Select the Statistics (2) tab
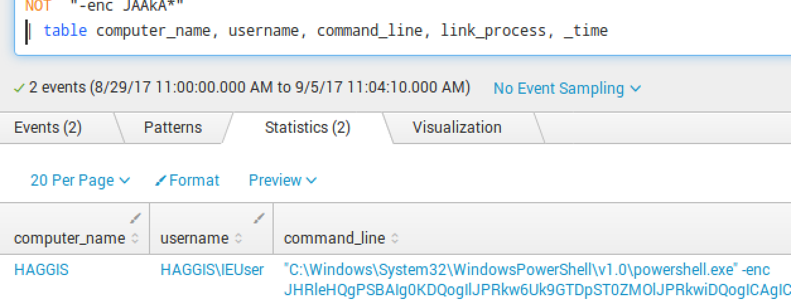This screenshot has height=304, width=791. [x=307, y=127]
